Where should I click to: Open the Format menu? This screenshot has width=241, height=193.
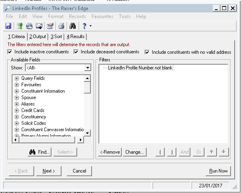56,16
